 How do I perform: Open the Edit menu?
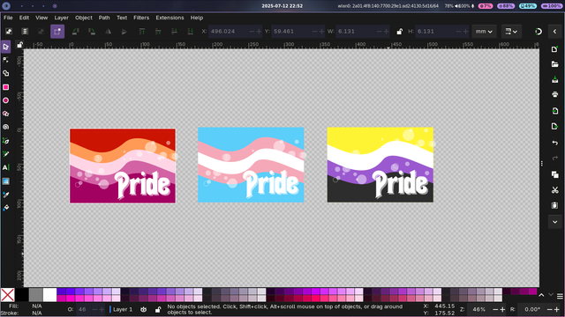pos(24,18)
